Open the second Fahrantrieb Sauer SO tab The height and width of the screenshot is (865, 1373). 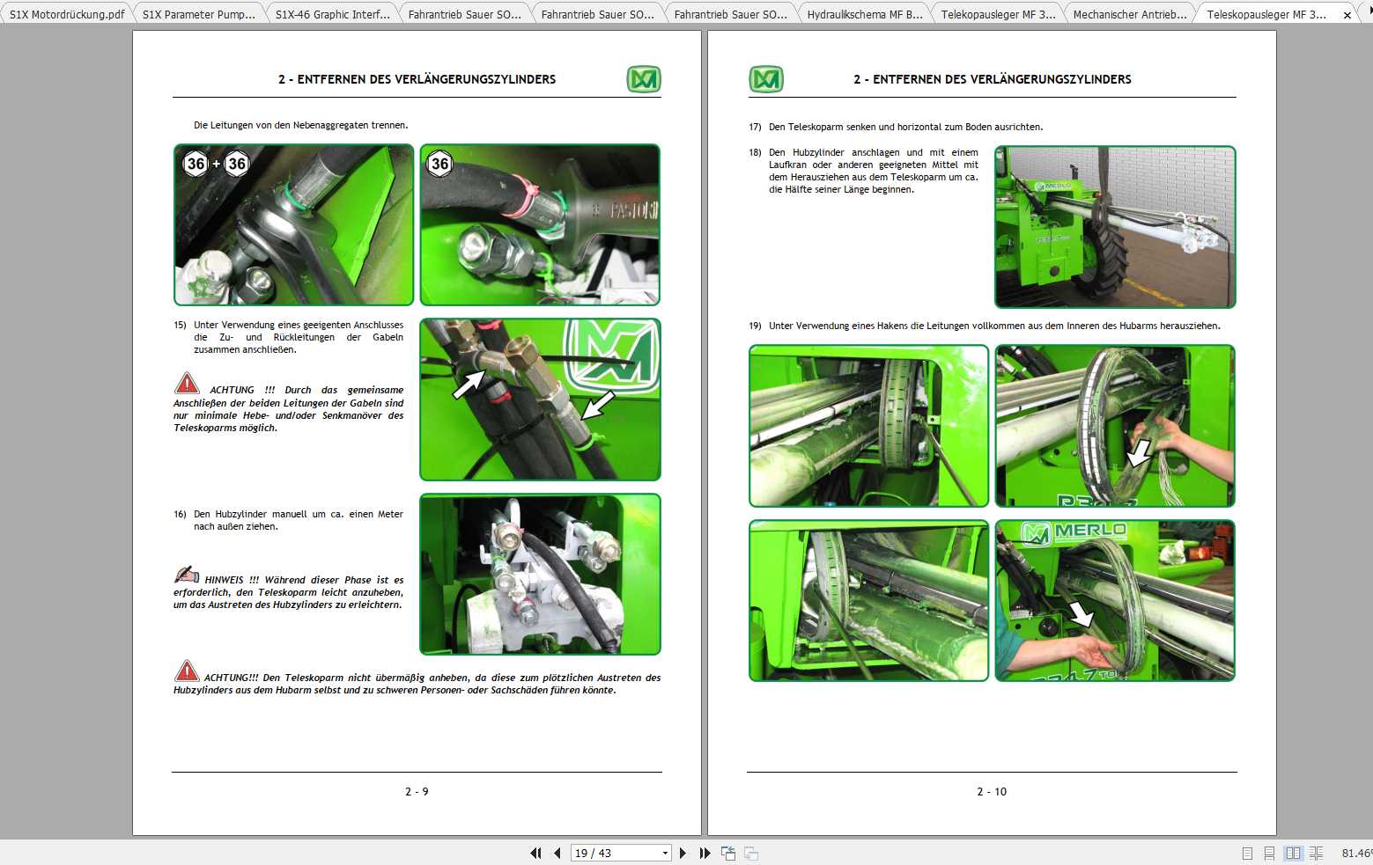click(x=598, y=14)
